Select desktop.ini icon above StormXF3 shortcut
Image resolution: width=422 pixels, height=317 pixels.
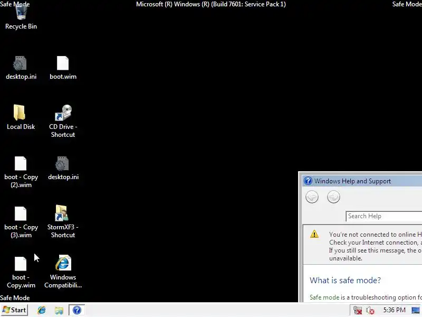pyautogui.click(x=63, y=168)
